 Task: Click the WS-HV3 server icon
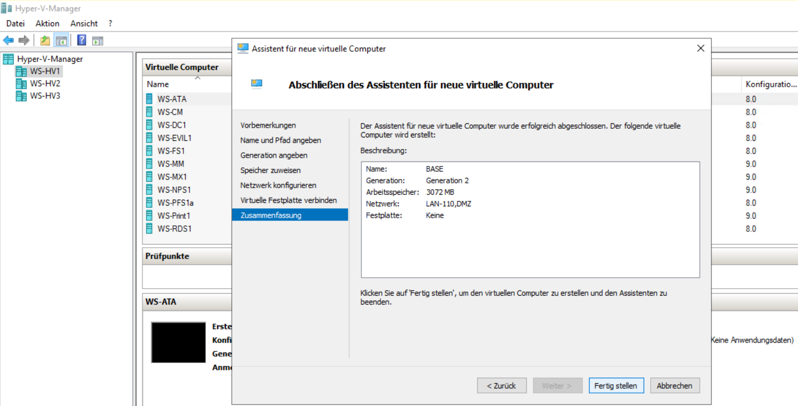point(21,96)
